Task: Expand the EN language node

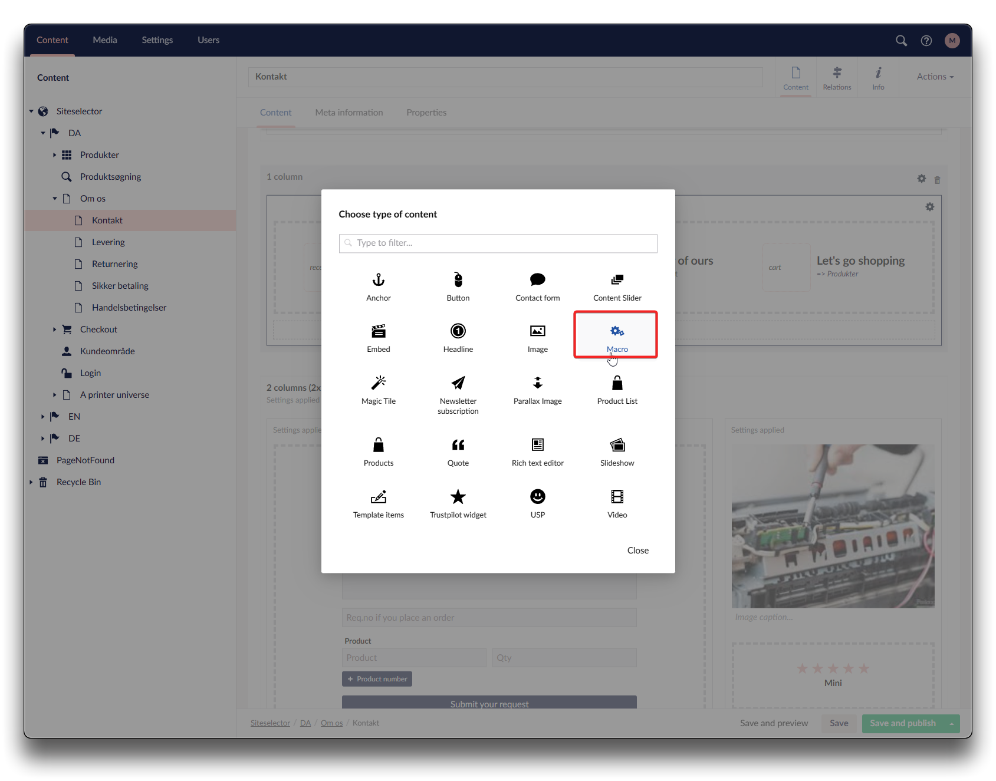Action: (x=42, y=417)
